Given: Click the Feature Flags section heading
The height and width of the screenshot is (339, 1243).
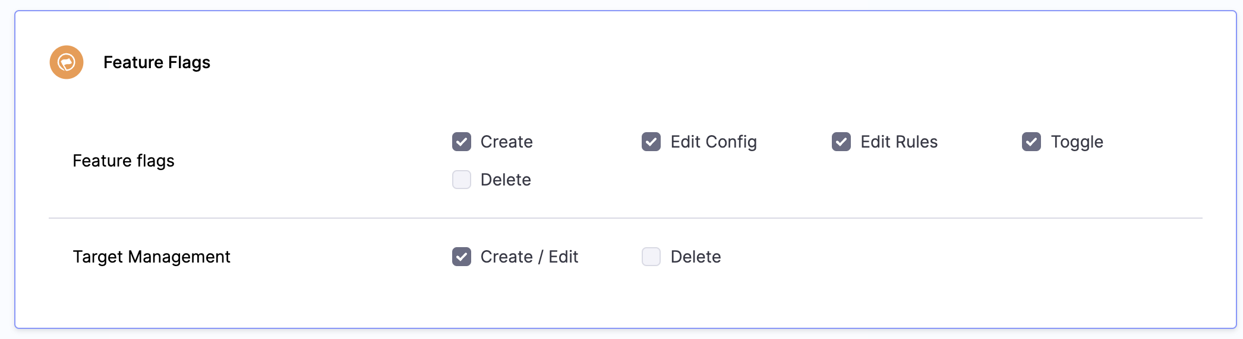Looking at the screenshot, I should pyautogui.click(x=156, y=62).
